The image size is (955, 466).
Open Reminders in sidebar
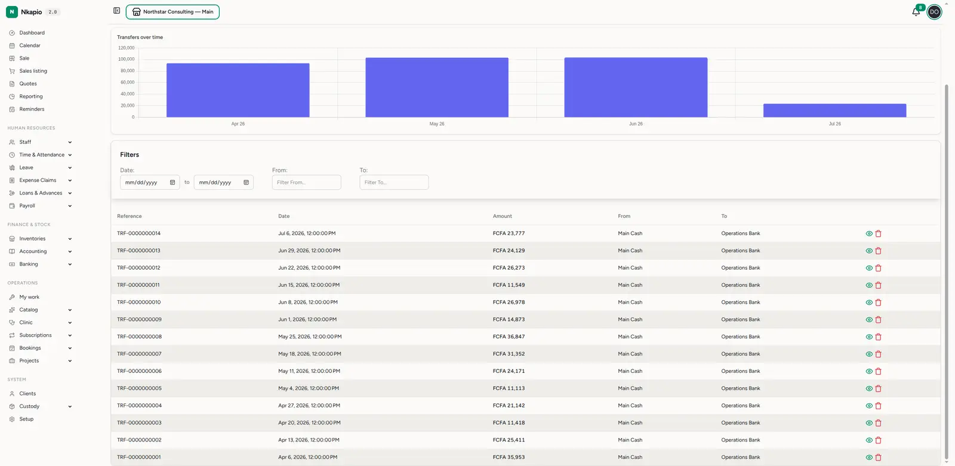32,109
